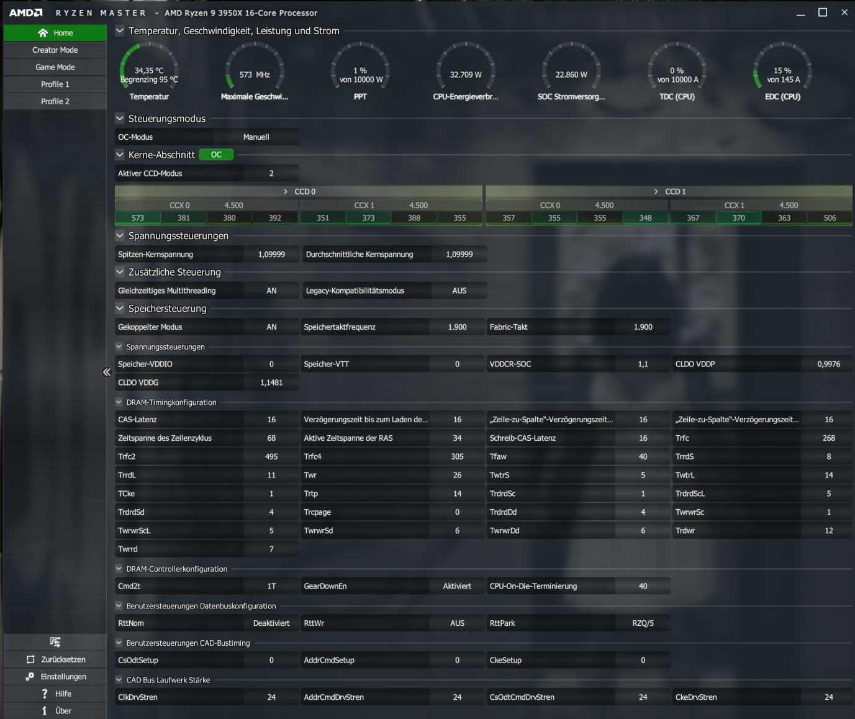Open Einstellungen
The height and width of the screenshot is (719, 855).
pos(55,677)
